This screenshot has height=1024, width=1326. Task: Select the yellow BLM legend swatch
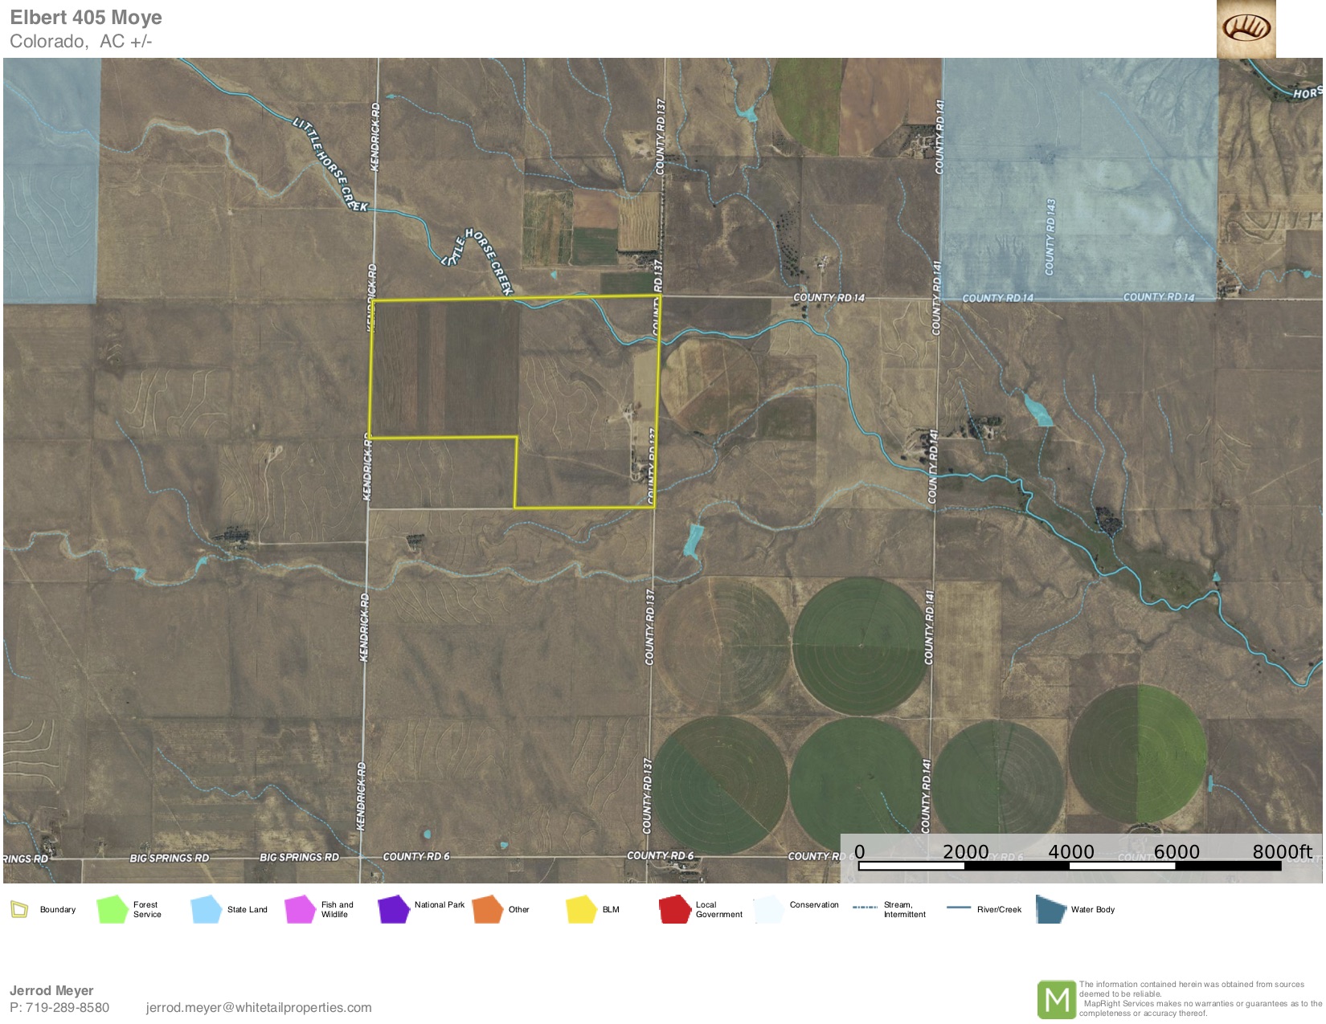[581, 909]
